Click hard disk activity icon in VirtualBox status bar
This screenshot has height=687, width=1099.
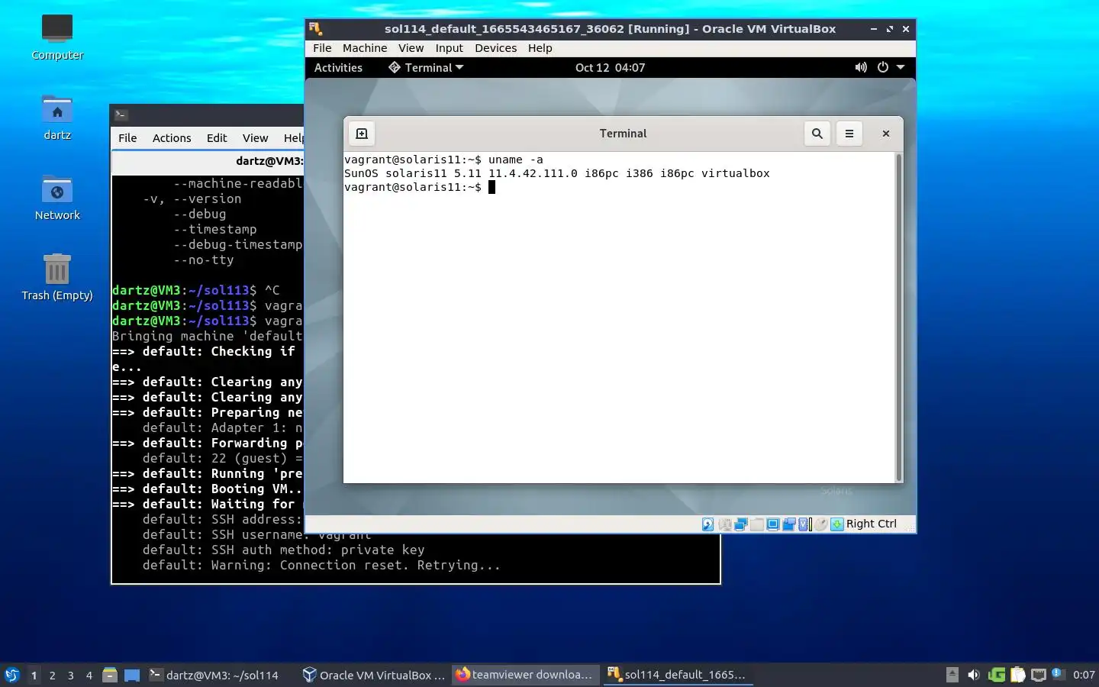708,524
